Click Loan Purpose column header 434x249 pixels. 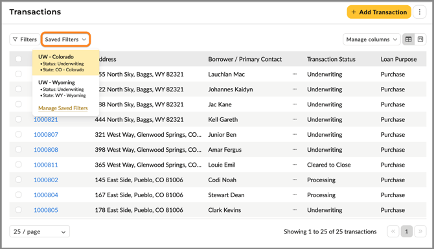[x=398, y=59]
